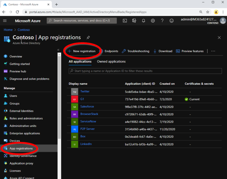Switch to the All applications tab
The height and width of the screenshot is (179, 227).
click(x=80, y=62)
